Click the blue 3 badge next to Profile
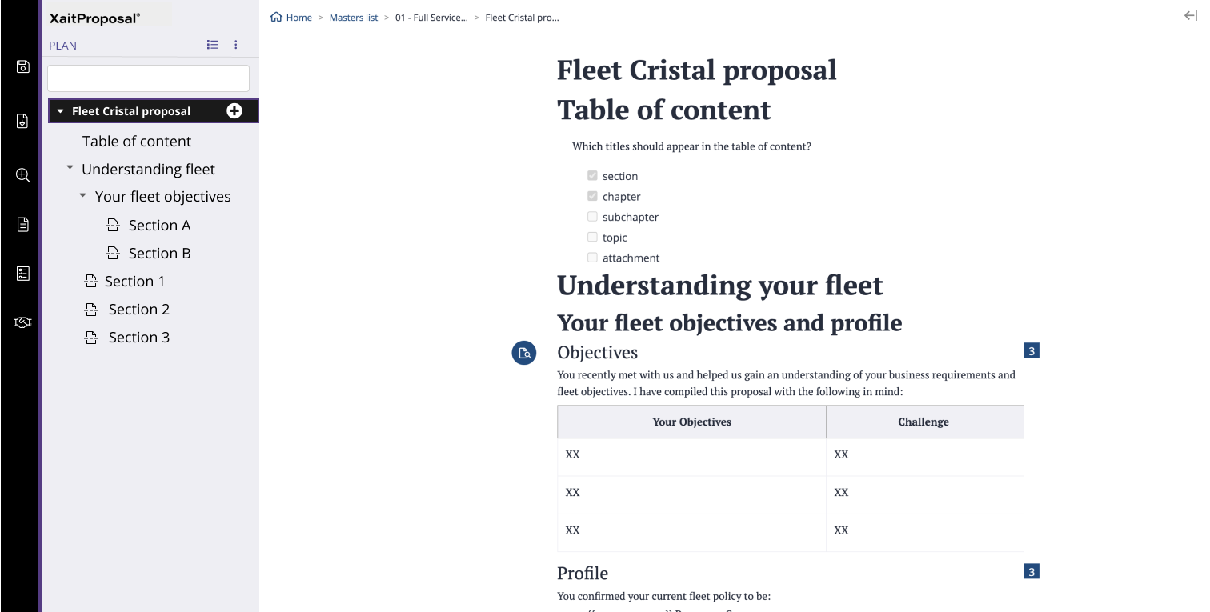Screen dimensions: 1210x612 coord(1032,570)
